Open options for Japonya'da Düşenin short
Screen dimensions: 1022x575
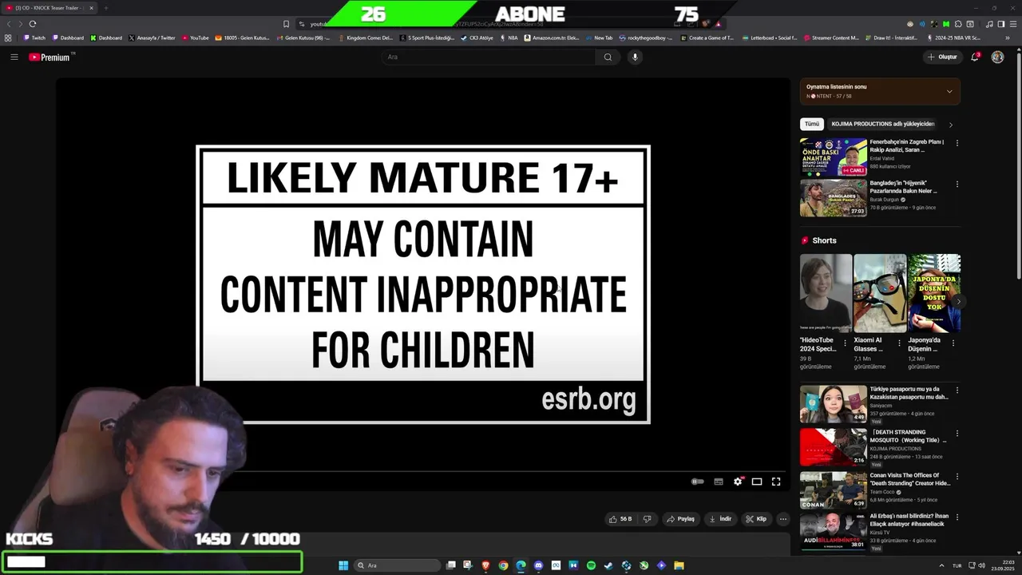point(953,343)
